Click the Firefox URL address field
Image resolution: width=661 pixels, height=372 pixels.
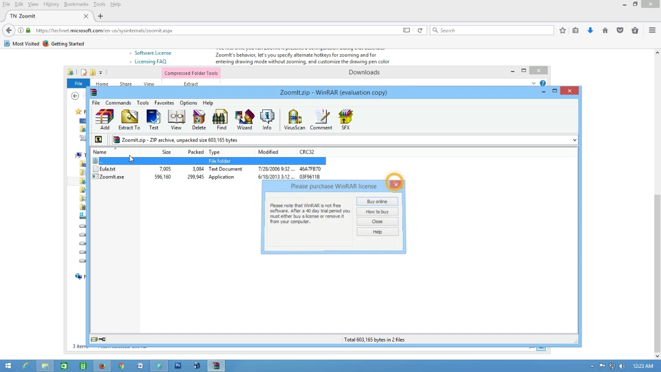(217, 30)
